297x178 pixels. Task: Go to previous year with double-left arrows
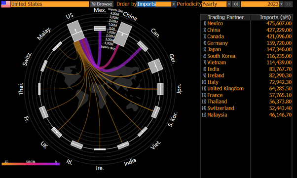pos(236,4)
